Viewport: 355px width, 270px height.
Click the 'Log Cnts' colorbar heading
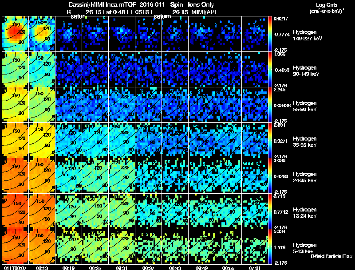[327, 5]
